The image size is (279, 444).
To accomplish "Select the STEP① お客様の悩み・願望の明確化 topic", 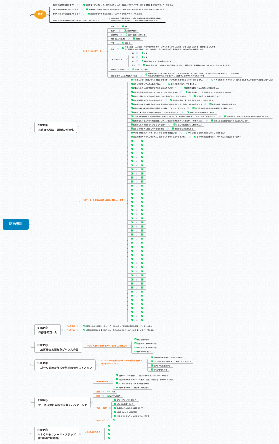I will click(x=56, y=128).
